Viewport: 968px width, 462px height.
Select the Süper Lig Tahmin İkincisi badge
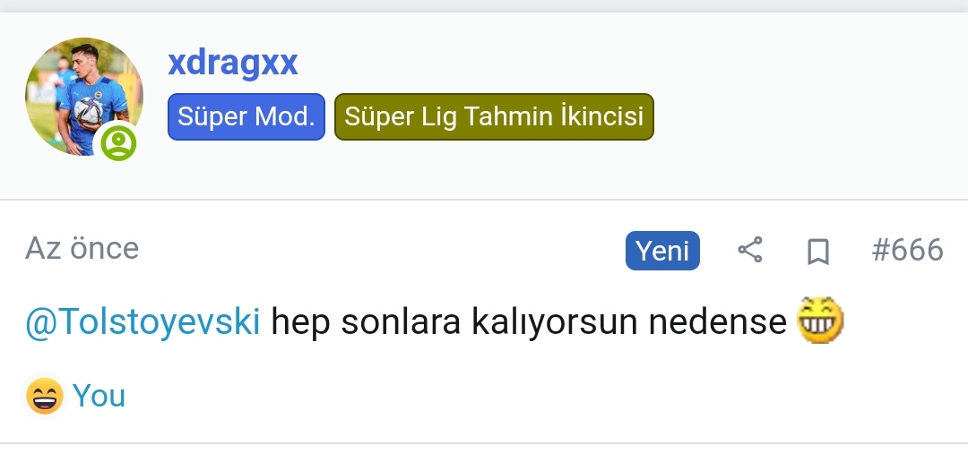pos(494,116)
